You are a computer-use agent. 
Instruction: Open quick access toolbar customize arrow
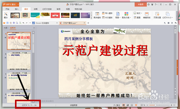click(x=30, y=23)
